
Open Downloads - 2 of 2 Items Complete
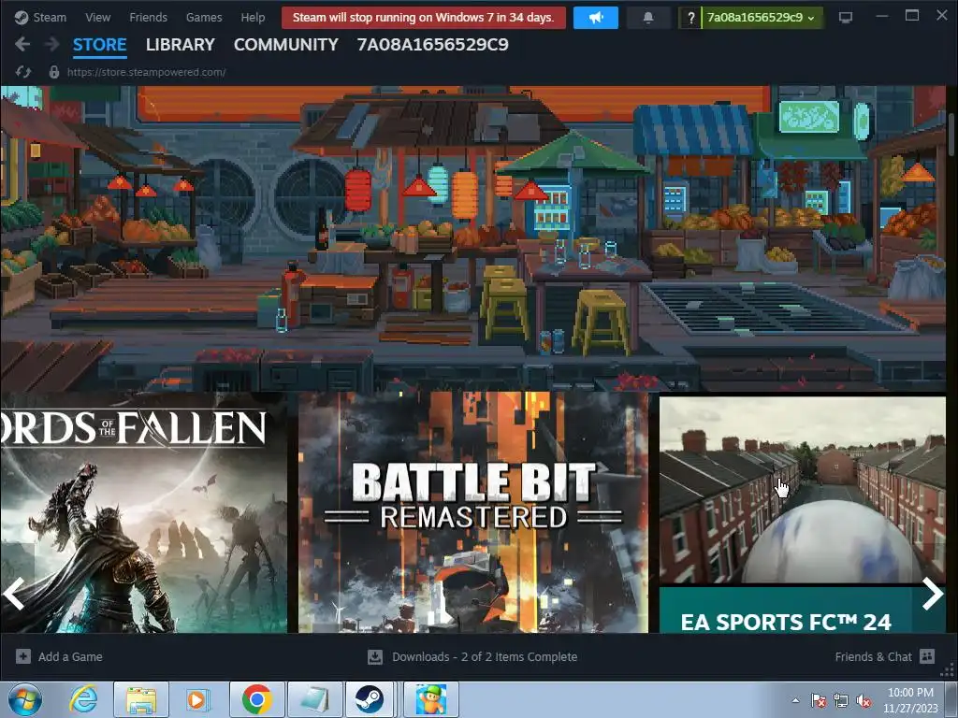(485, 657)
